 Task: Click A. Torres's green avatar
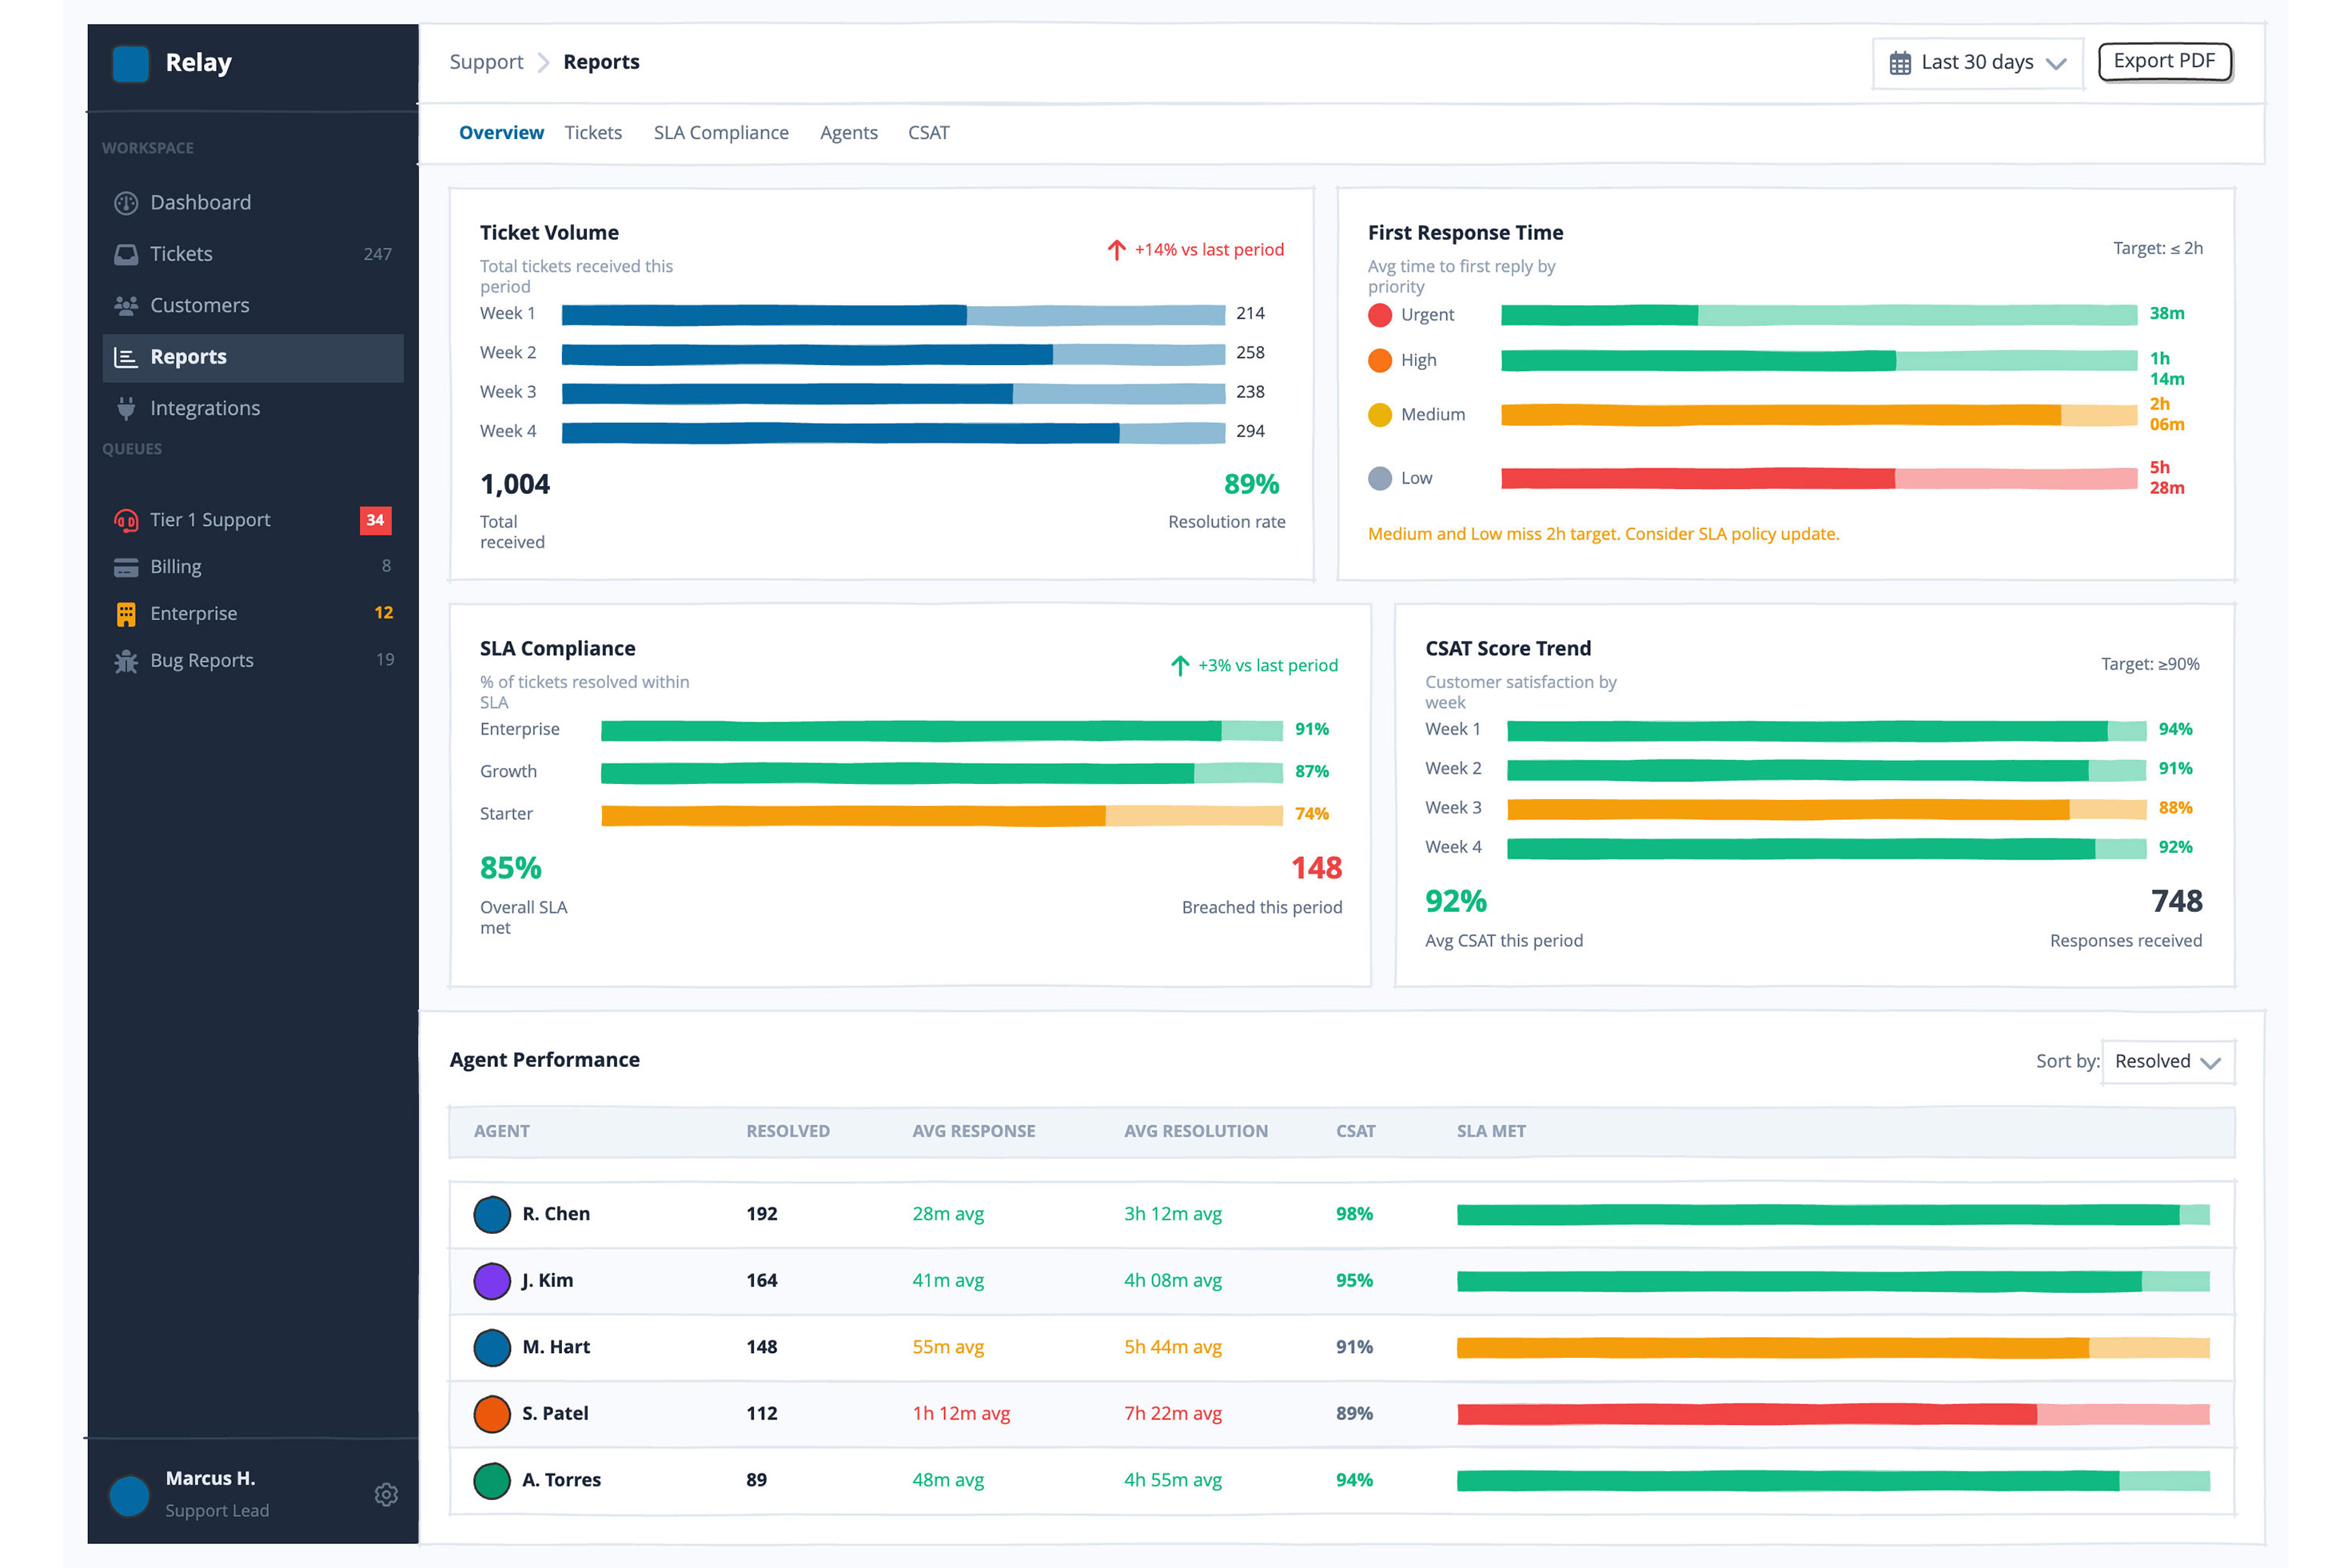491,1480
